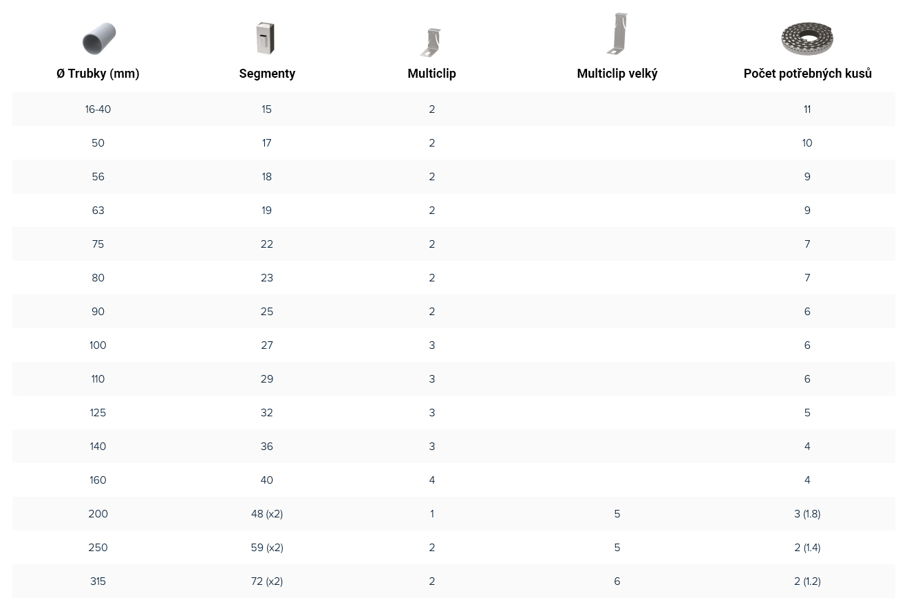Click the coiled segment band icon
Viewport: 907px width, 611px height.
click(x=807, y=38)
